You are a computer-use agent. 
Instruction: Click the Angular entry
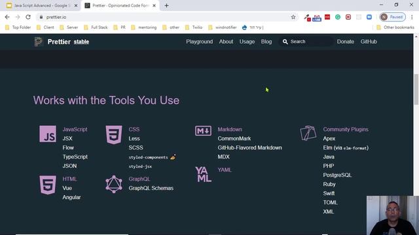pos(71,197)
